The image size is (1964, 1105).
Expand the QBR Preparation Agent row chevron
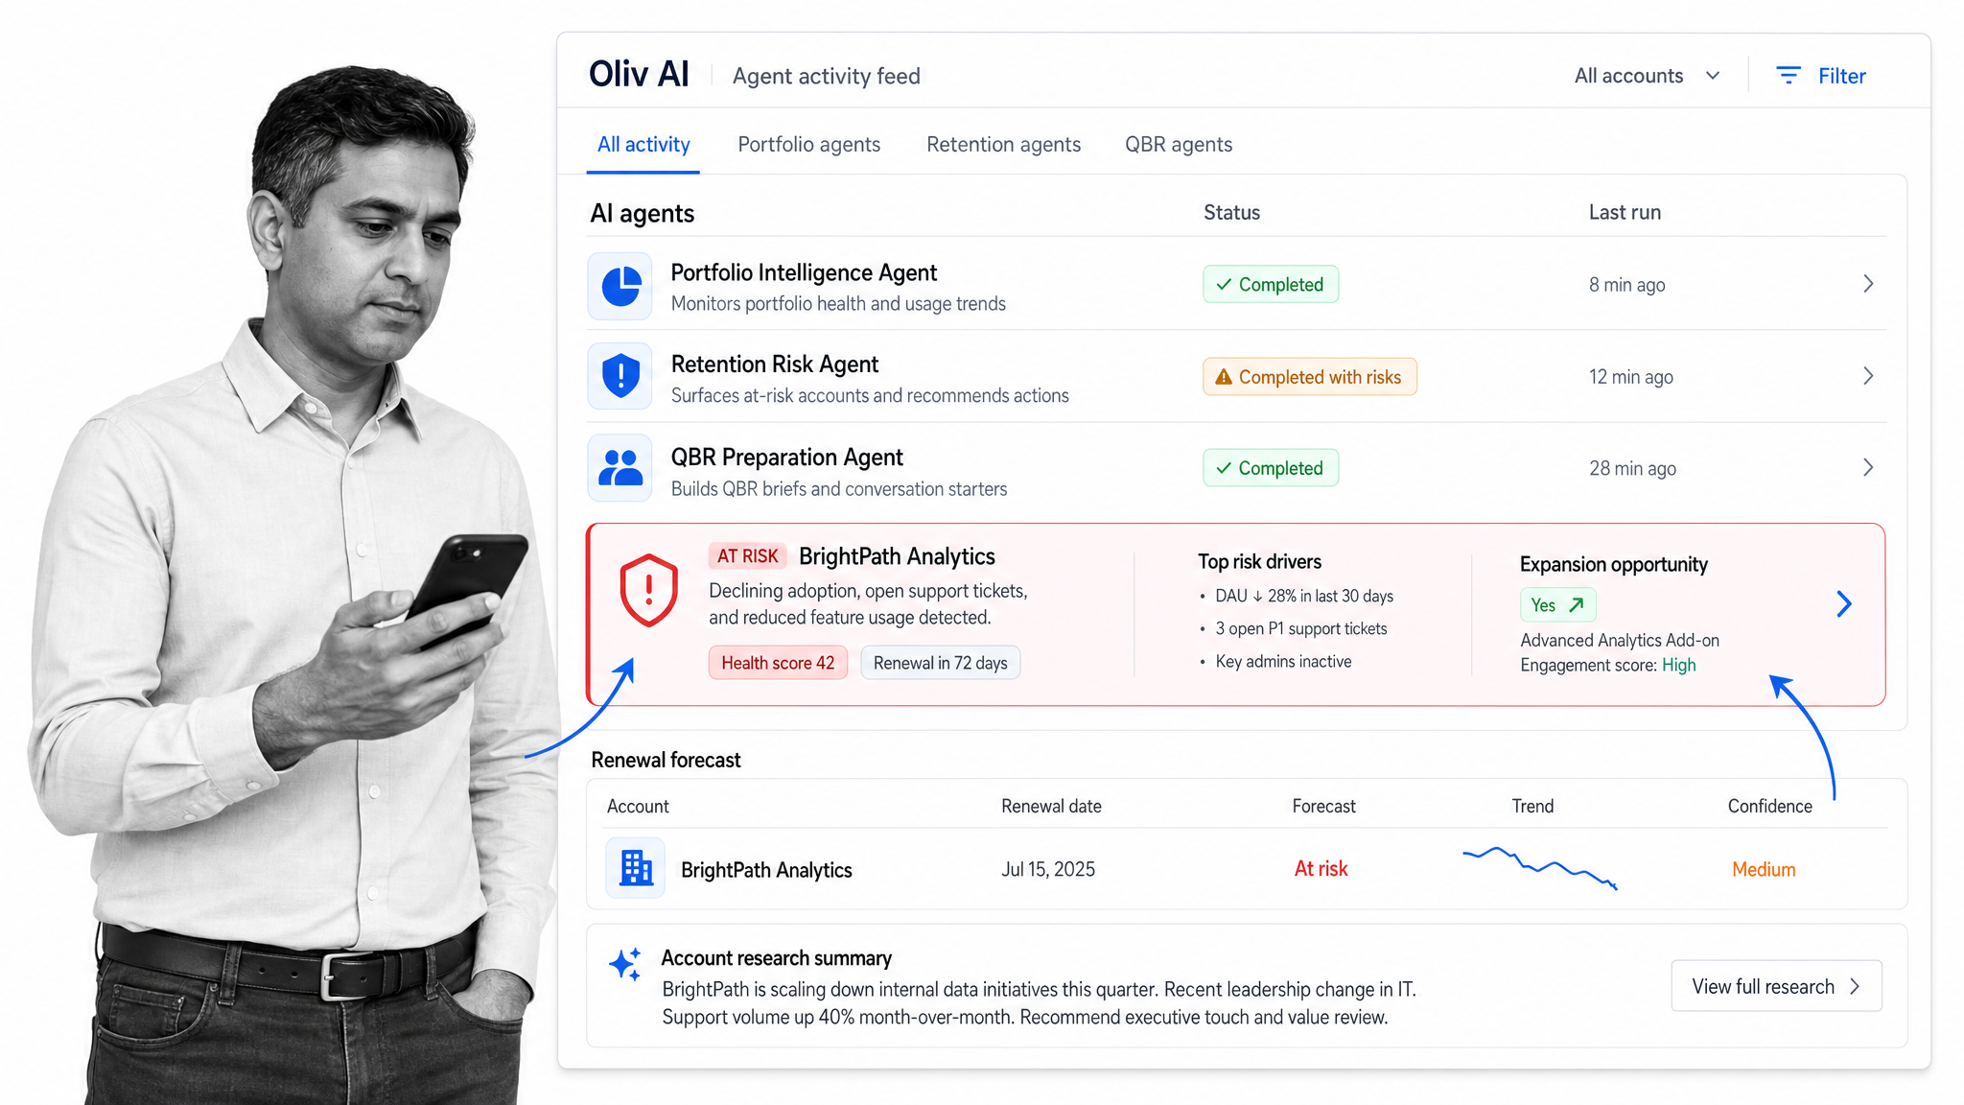(1868, 468)
